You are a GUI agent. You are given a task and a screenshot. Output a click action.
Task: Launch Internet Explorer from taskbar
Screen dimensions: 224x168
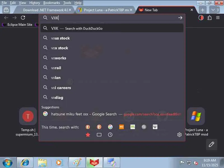25,162
